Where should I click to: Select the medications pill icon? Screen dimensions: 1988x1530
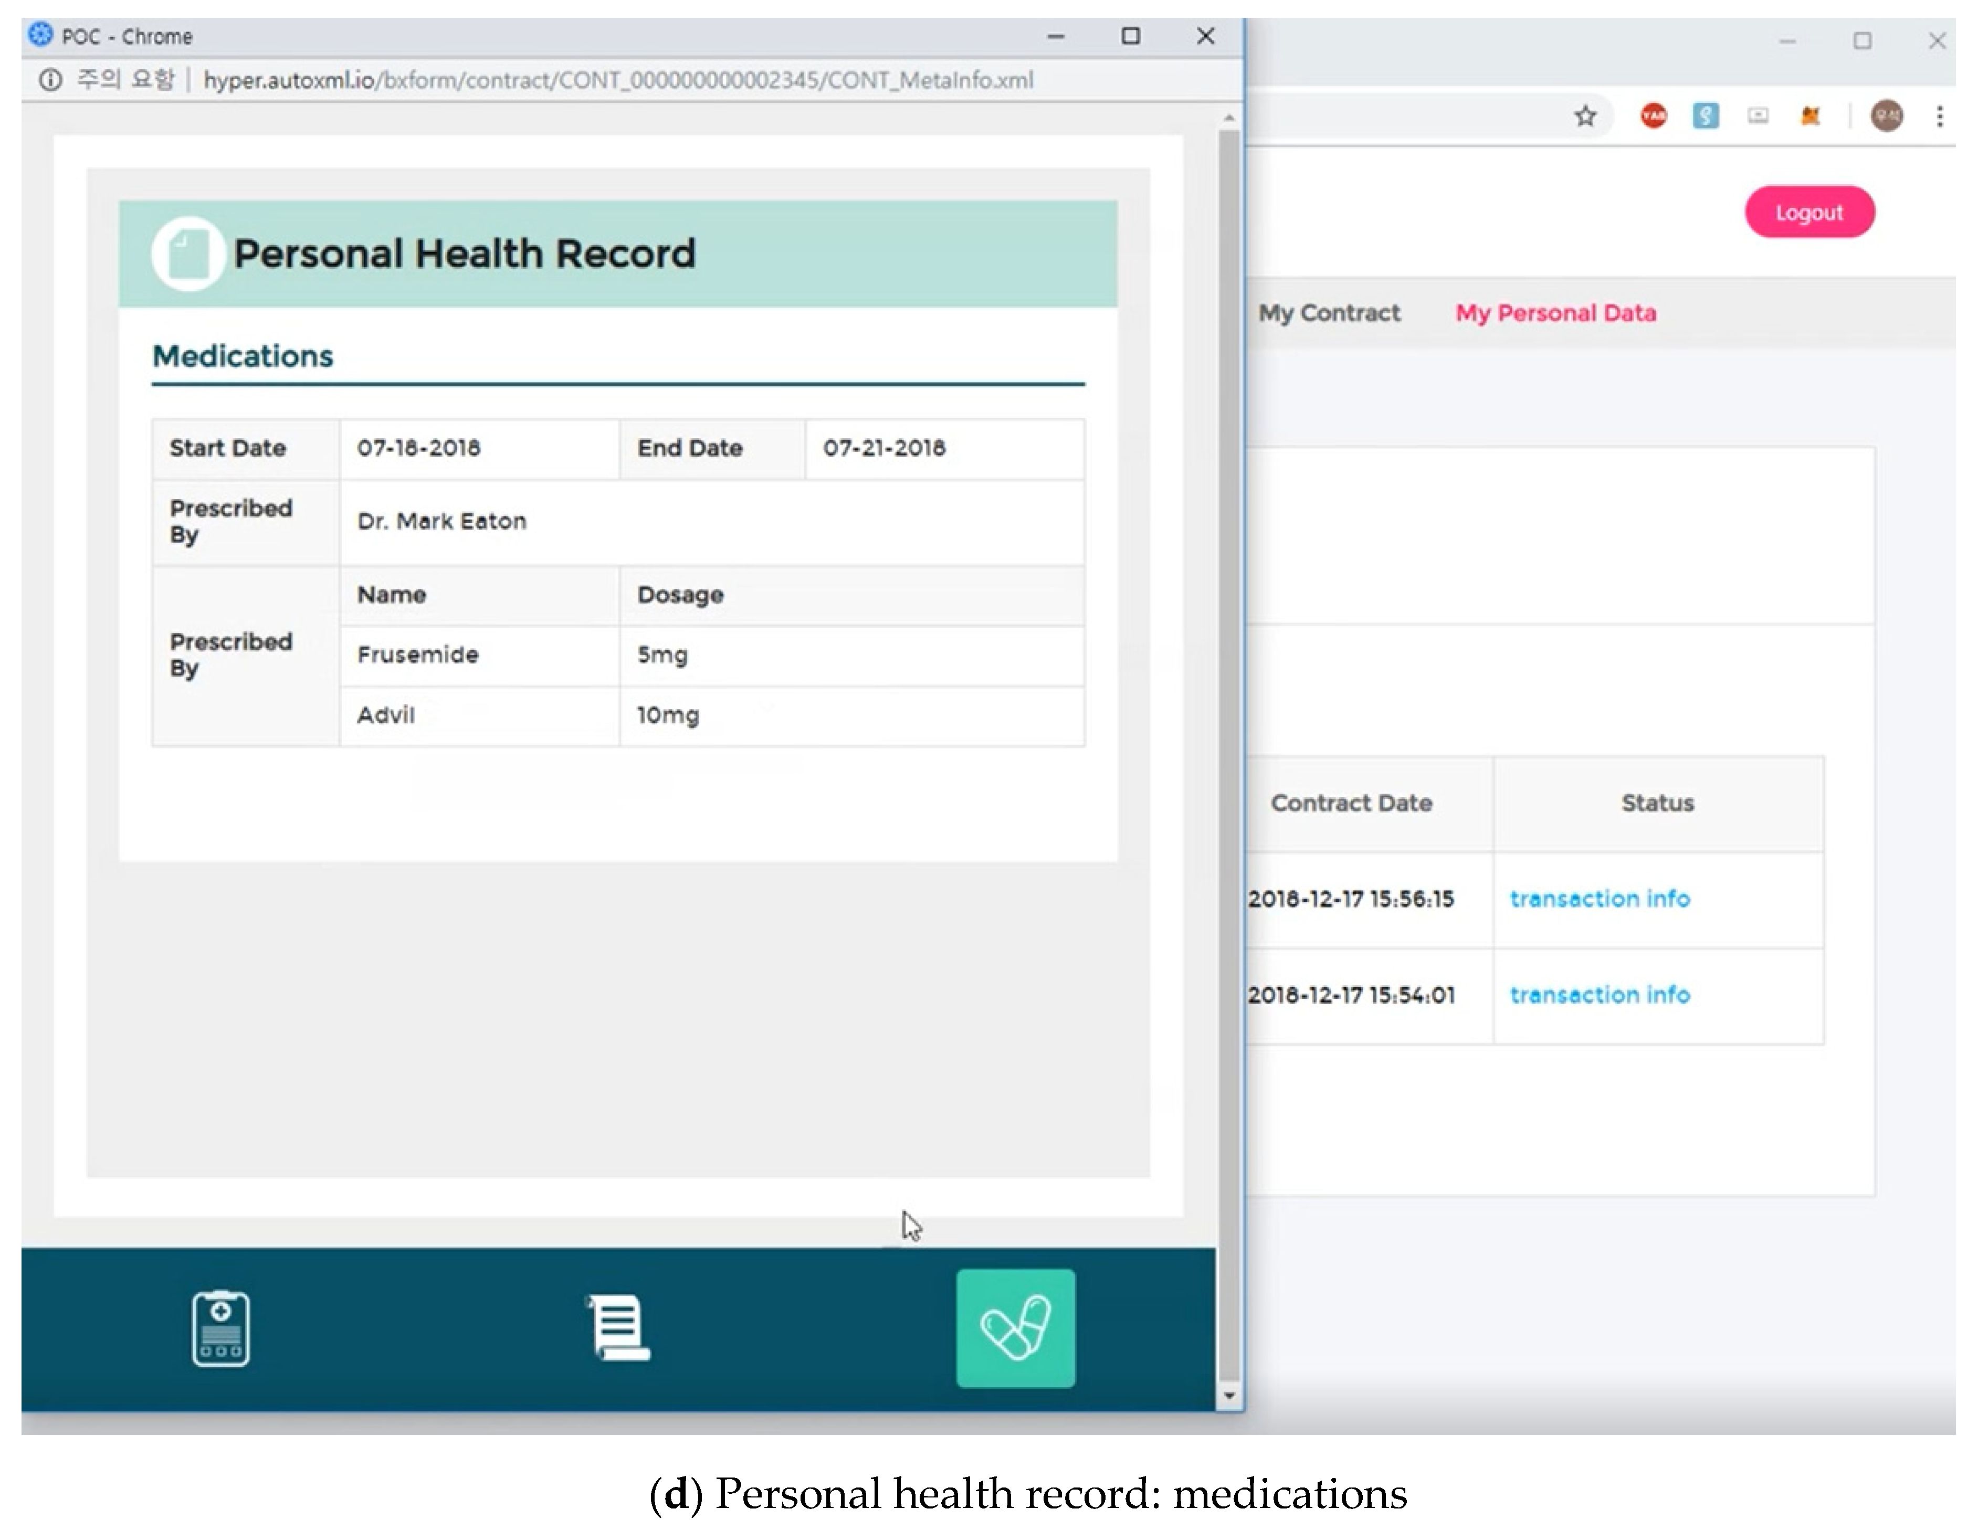click(1015, 1328)
